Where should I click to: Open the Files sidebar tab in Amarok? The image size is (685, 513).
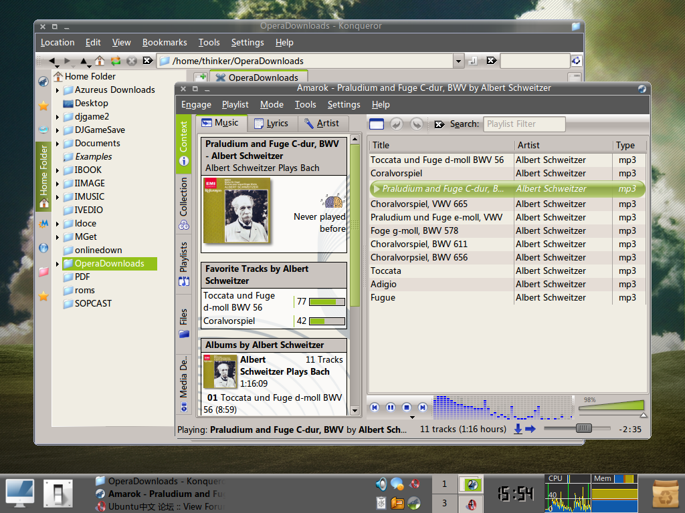tap(183, 324)
